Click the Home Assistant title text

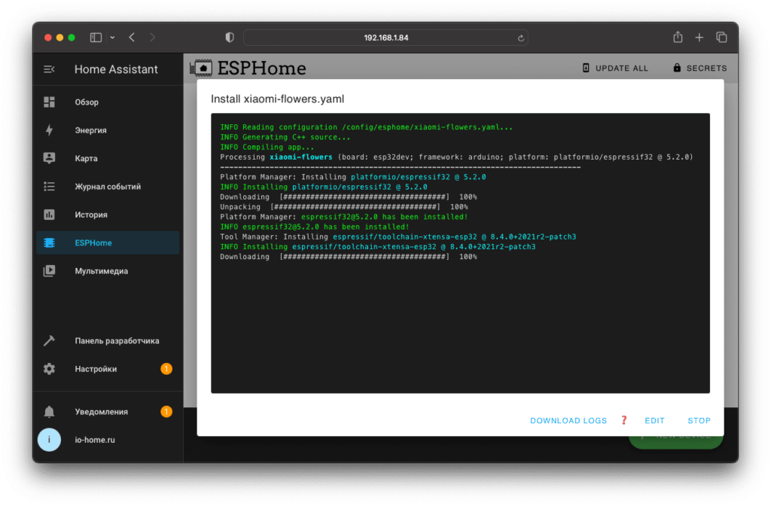pos(116,69)
